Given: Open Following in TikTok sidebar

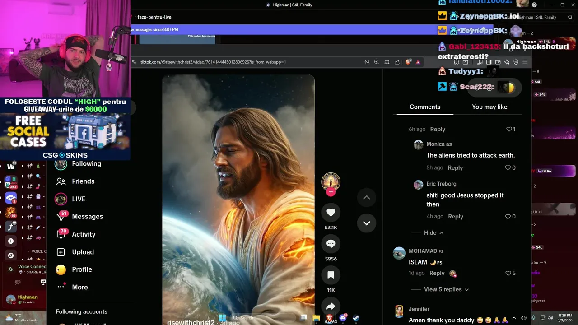Looking at the screenshot, I should pyautogui.click(x=79, y=164).
